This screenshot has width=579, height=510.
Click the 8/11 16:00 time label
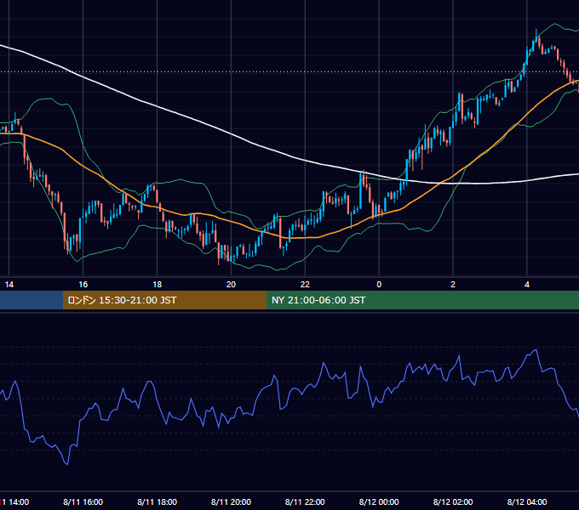coord(83,501)
